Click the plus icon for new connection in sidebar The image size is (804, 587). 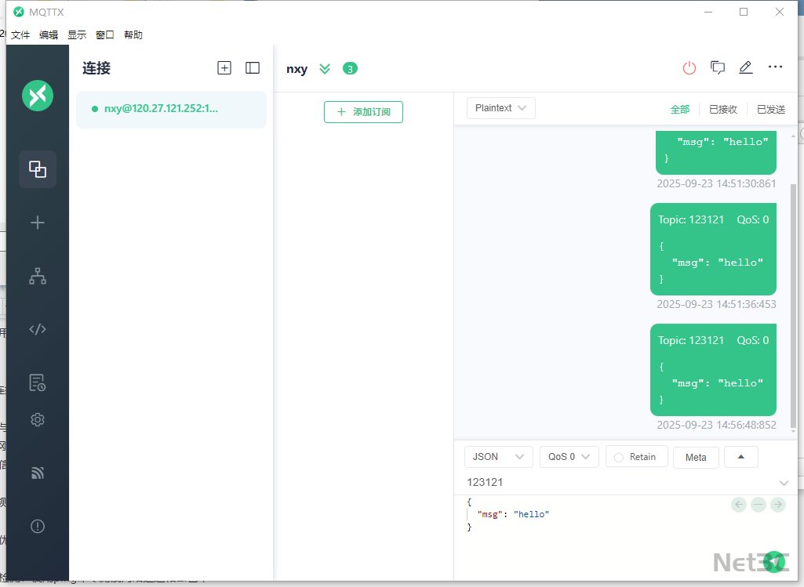(38, 223)
